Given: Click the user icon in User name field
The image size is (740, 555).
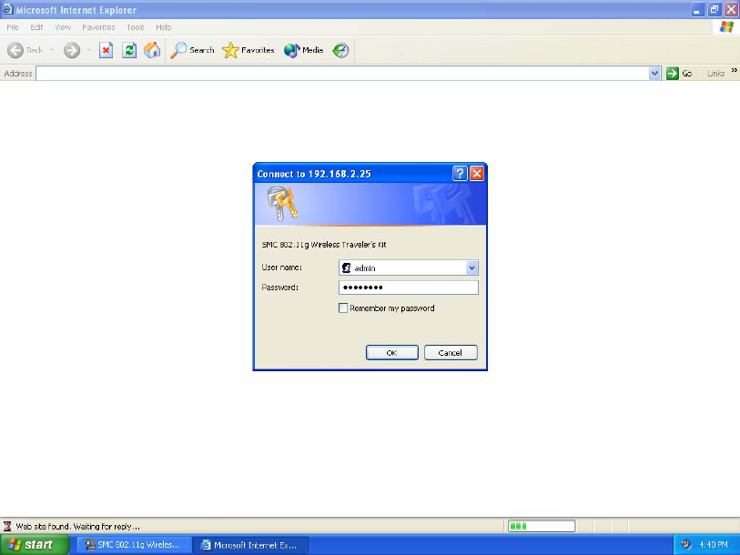Looking at the screenshot, I should tap(347, 267).
